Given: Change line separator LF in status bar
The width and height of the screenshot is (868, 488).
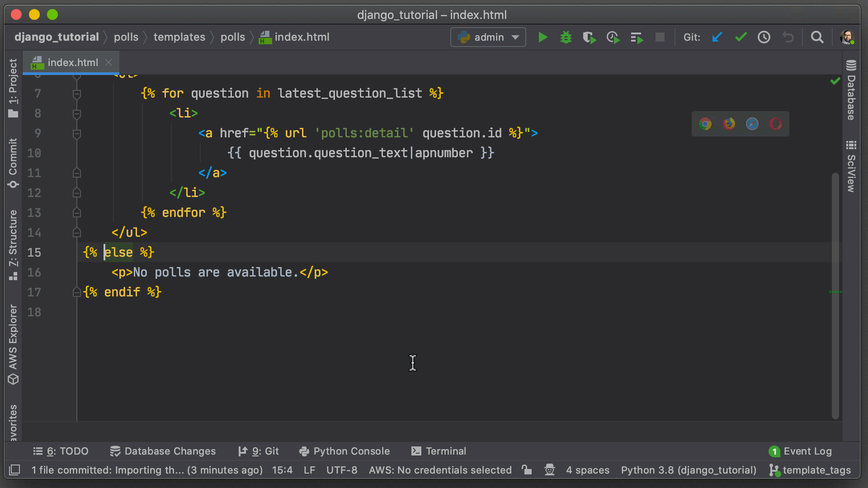Looking at the screenshot, I should [x=309, y=470].
